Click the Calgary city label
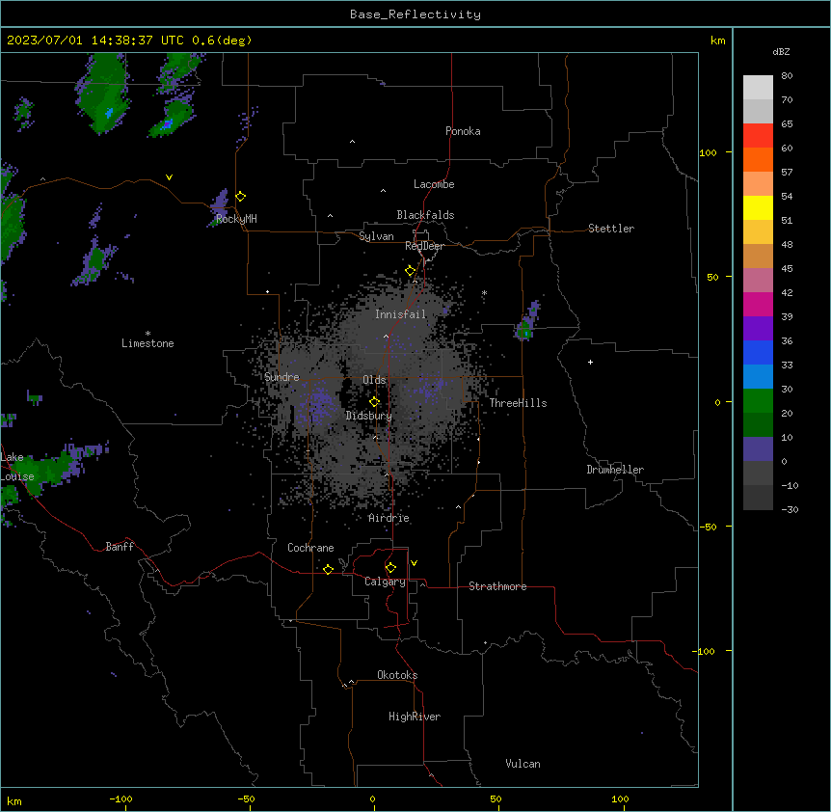 tap(386, 582)
